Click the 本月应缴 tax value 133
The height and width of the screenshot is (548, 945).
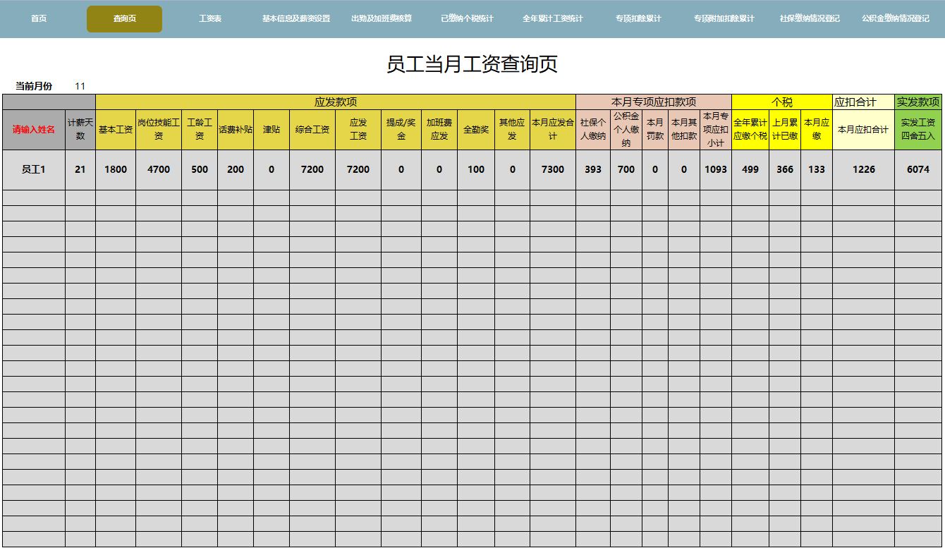coord(817,169)
